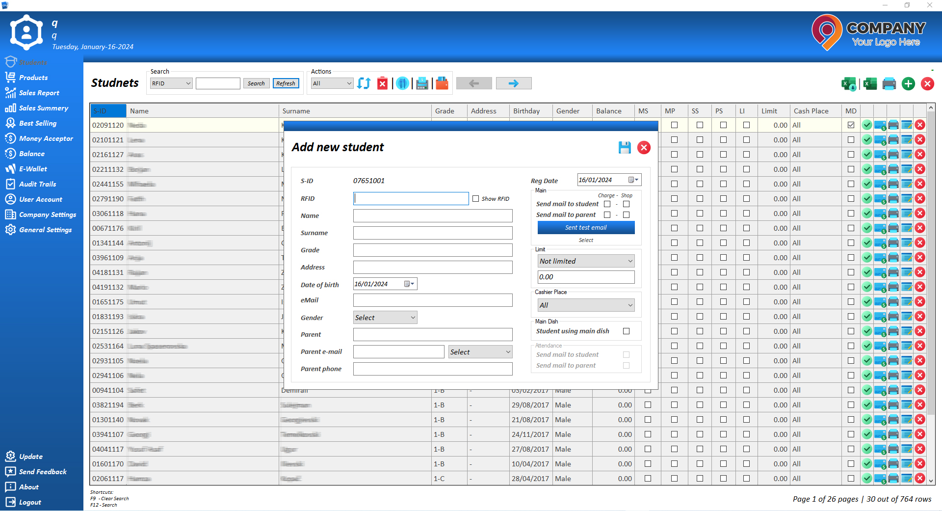Click the blue sync arrows icon in Actions

pyautogui.click(x=364, y=83)
